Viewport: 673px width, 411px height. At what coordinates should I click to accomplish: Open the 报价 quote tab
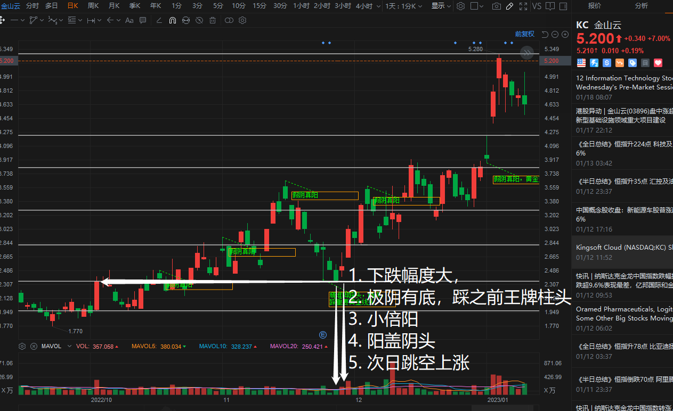(595, 6)
